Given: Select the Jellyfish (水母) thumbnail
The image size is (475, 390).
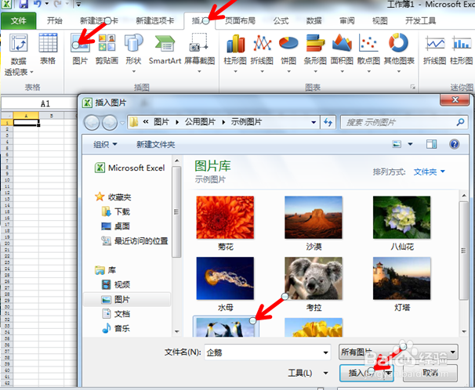Looking at the screenshot, I should tap(225, 278).
